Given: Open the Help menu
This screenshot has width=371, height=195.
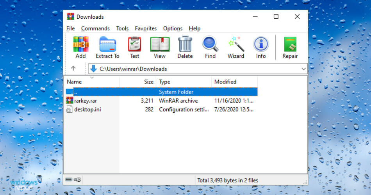Looking at the screenshot, I should pos(194,28).
